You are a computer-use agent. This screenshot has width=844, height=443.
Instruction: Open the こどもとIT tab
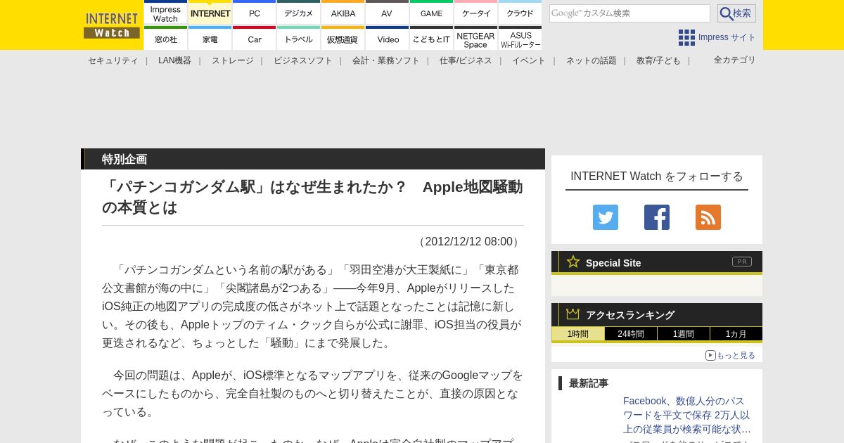pos(431,39)
